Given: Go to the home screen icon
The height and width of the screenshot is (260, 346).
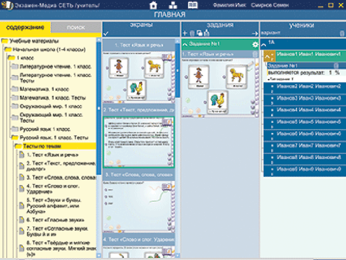Looking at the screenshot, I should click(153, 5).
